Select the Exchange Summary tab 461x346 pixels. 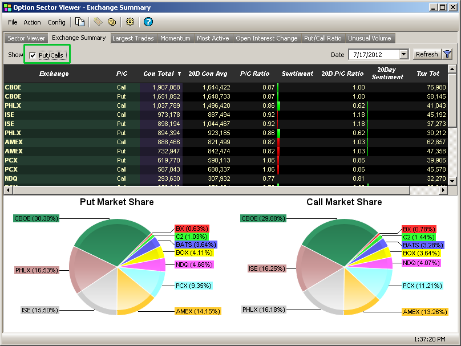point(79,38)
